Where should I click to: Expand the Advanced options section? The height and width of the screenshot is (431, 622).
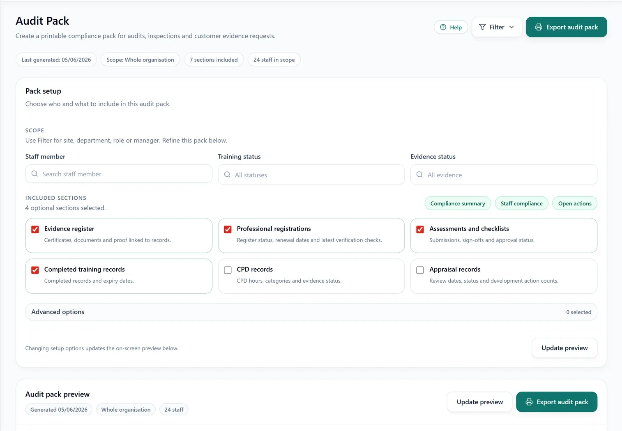pyautogui.click(x=311, y=312)
